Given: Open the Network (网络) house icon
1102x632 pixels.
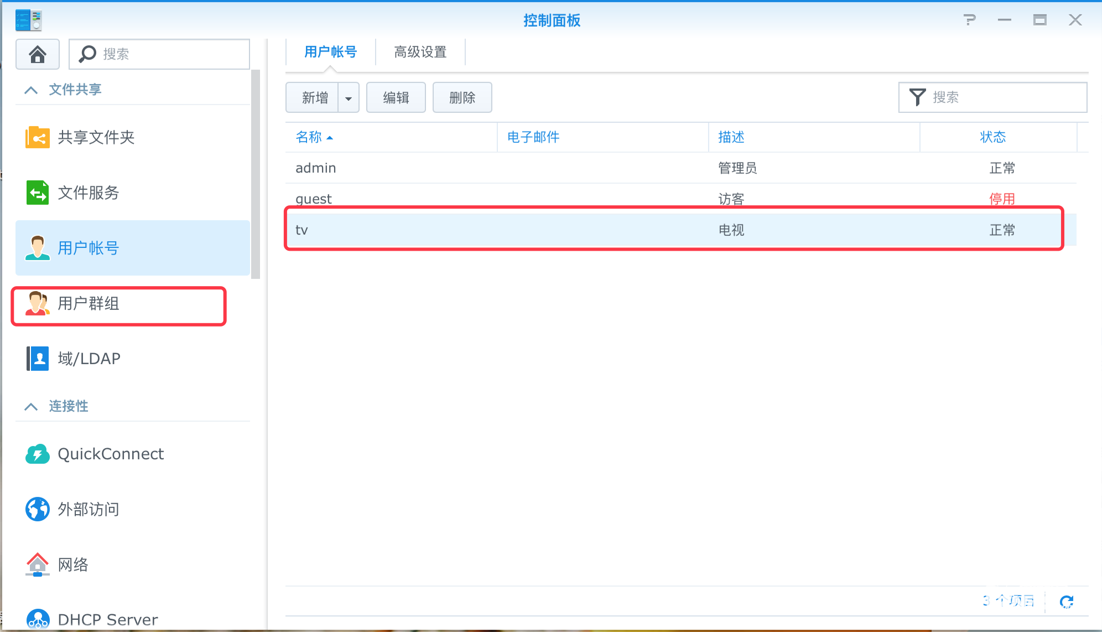Looking at the screenshot, I should 38,564.
